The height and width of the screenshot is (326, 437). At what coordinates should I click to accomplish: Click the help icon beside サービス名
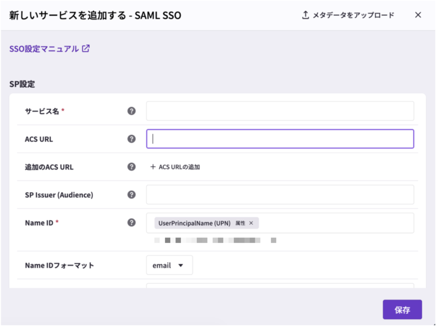tap(131, 111)
